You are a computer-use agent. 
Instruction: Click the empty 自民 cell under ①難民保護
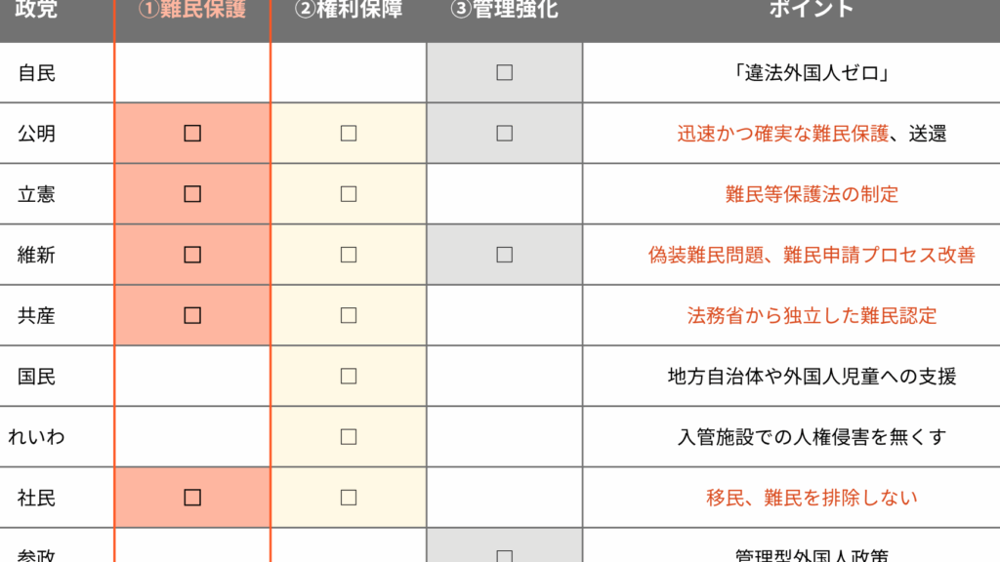[192, 72]
